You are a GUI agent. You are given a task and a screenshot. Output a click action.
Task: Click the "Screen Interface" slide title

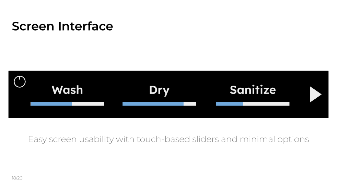tap(62, 26)
